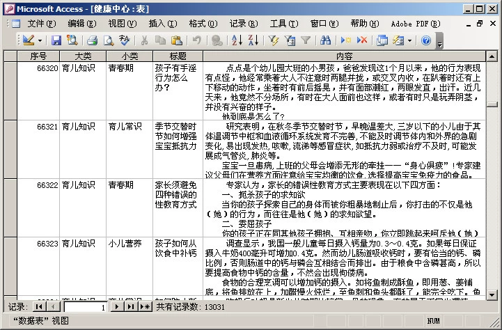Click the Print icon in toolbar
The height and width of the screenshot is (330, 502).
click(92, 40)
